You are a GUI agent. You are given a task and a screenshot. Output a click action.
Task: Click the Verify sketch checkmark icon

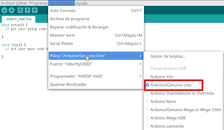click(5, 10)
